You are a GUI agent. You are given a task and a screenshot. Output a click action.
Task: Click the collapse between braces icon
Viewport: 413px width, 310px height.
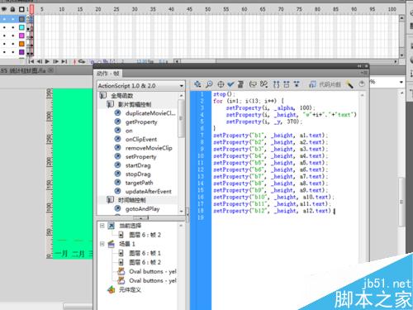point(276,84)
